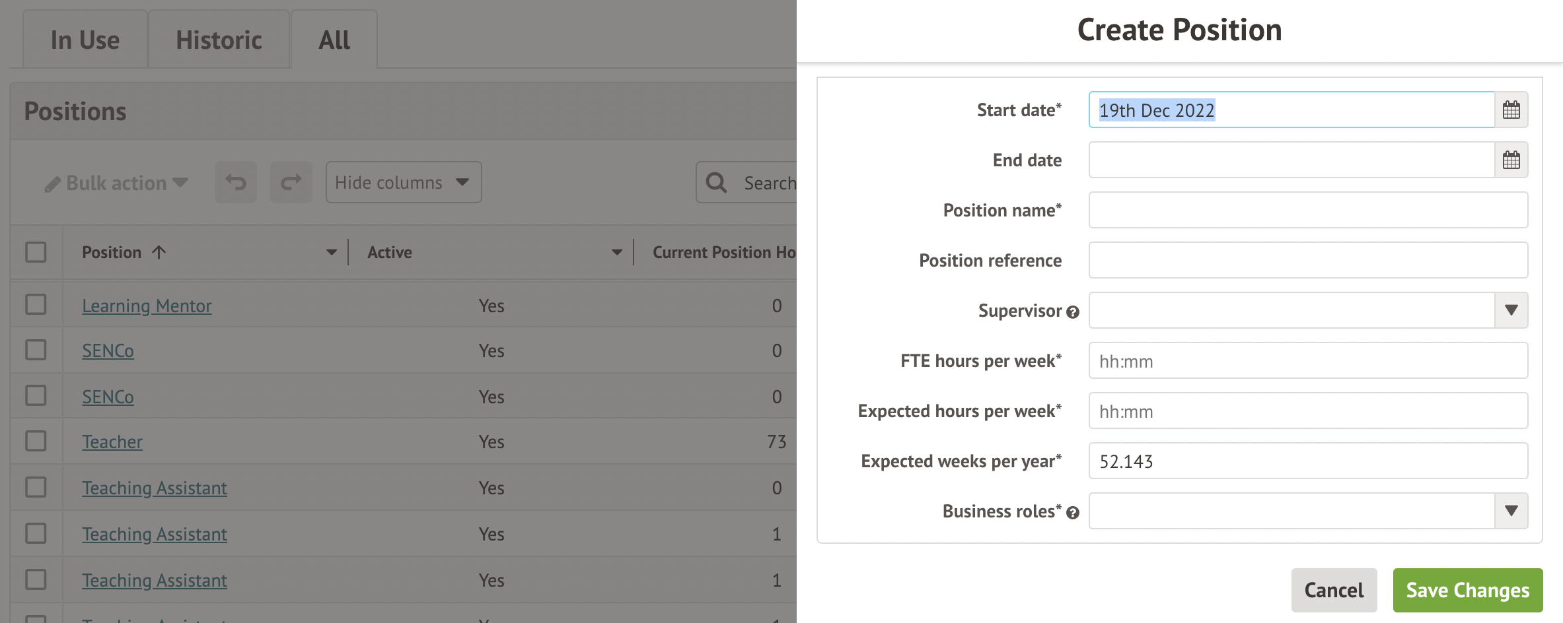
Task: Open the Start date calendar picker
Action: point(1511,110)
